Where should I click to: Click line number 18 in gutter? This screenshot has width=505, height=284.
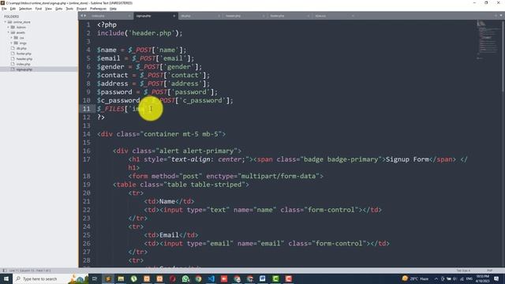pyautogui.click(x=86, y=176)
